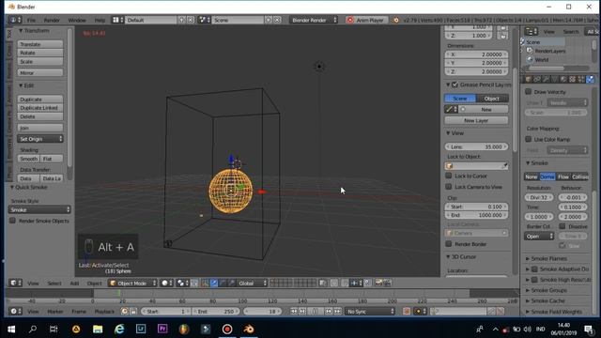Image resolution: width=601 pixels, height=338 pixels.
Task: Open the Texture properties tab icon
Action: click(x=572, y=79)
